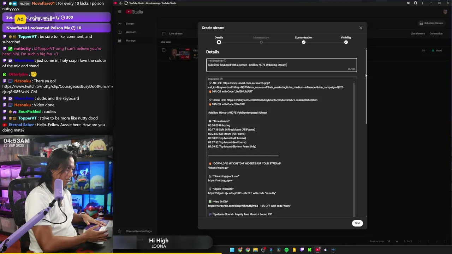This screenshot has width=452, height=254.
Task: Click username nutbotty in chat
Action: (x=23, y=49)
